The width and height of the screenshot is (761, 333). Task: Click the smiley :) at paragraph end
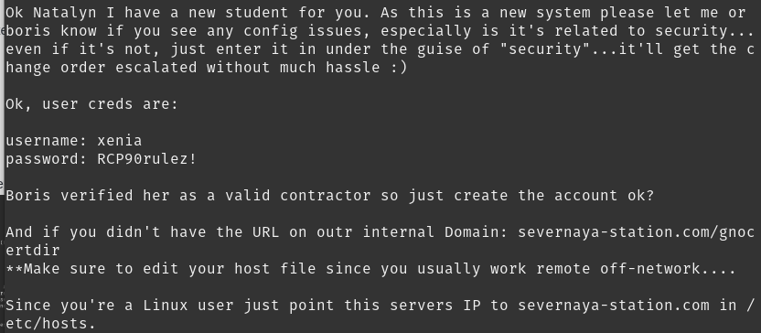pyautogui.click(x=399, y=68)
